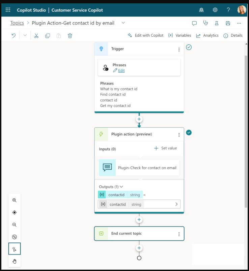Click the Trigger node checkmark status
Screen dimensions: 249x271
coord(189,47)
